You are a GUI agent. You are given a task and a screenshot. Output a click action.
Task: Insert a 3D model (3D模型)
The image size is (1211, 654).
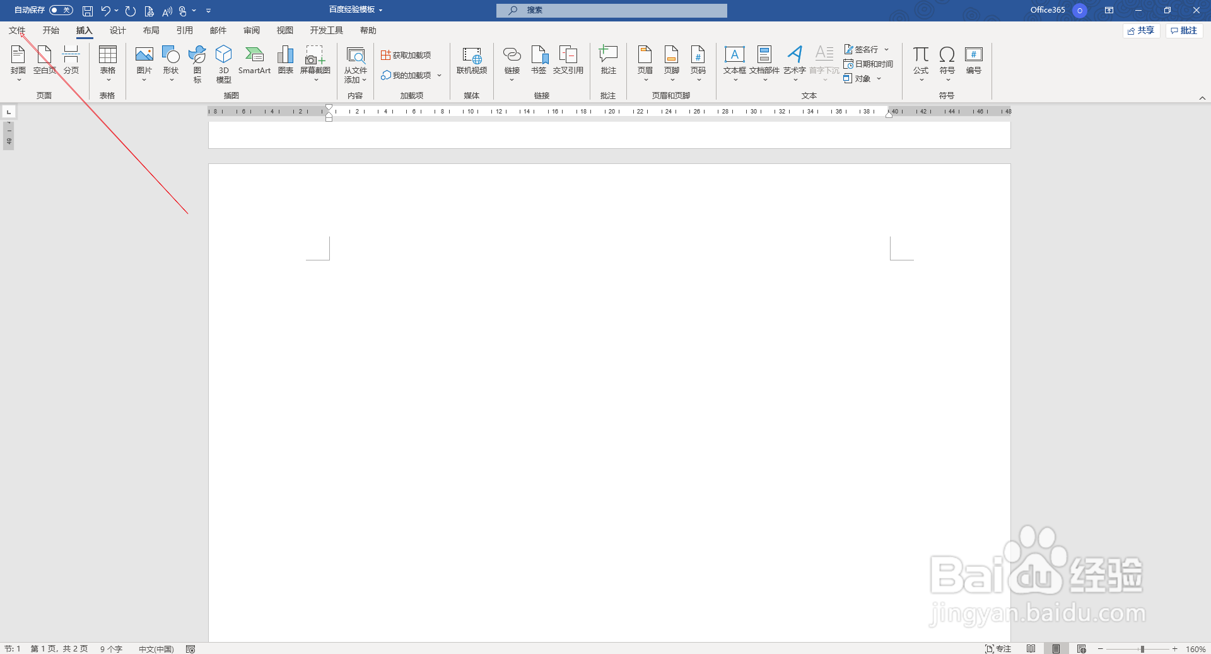224,64
